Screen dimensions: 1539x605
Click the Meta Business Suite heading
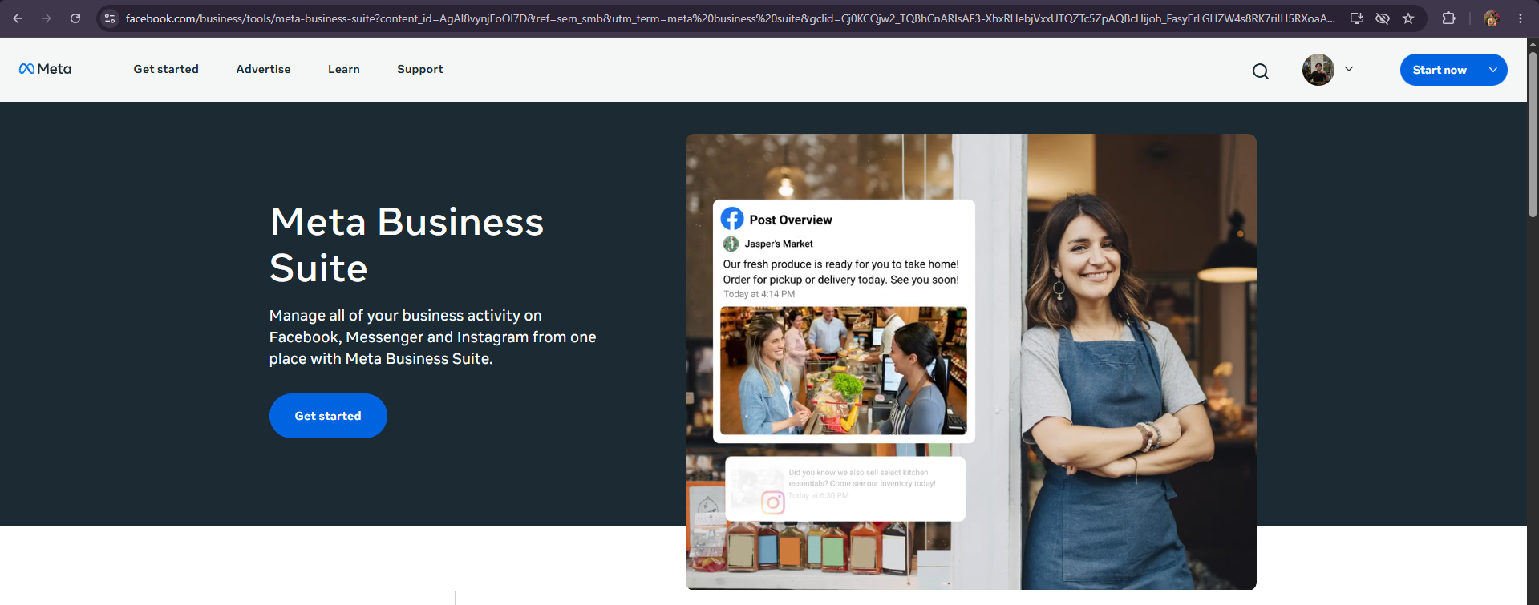(x=407, y=244)
